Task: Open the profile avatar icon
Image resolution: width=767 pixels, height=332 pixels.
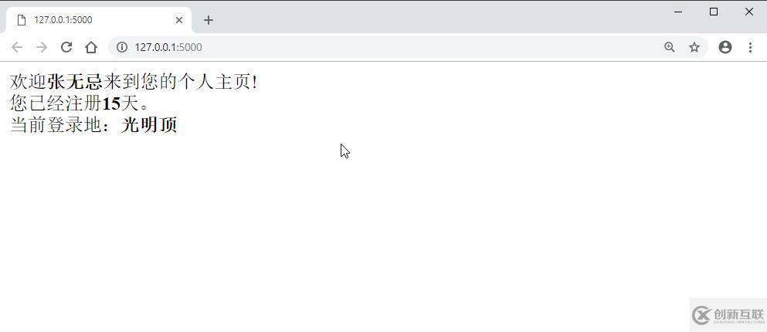Action: click(725, 47)
